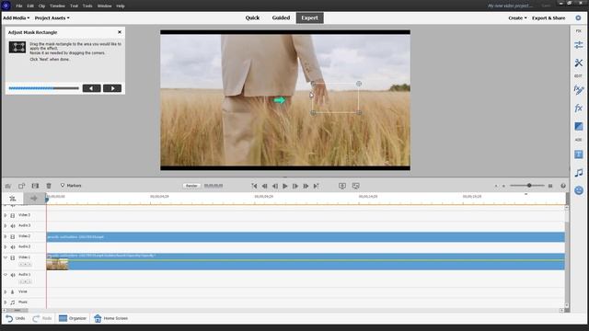This screenshot has width=589, height=331.
Task: Open the Applied Effects panel
Action: [x=579, y=90]
